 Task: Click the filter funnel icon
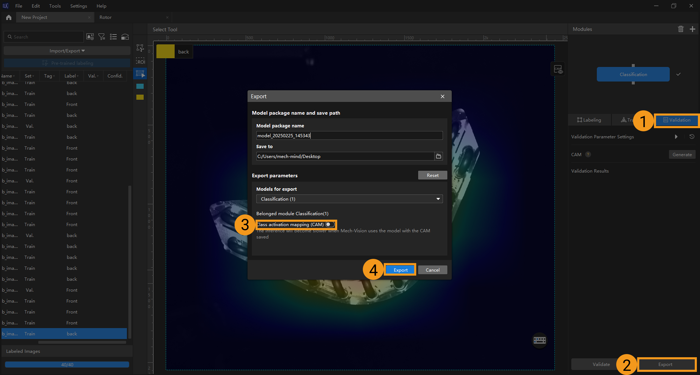click(x=102, y=37)
